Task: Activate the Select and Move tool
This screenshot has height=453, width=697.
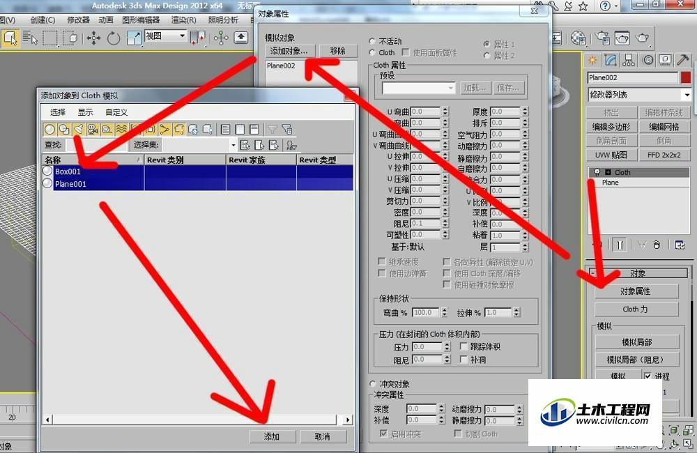Action: [x=93, y=38]
